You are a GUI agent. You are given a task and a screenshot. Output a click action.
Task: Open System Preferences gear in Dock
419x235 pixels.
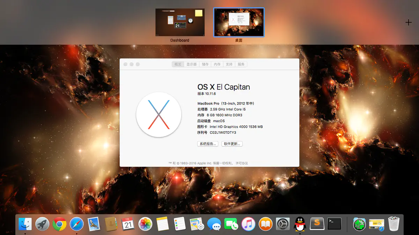[282, 224]
